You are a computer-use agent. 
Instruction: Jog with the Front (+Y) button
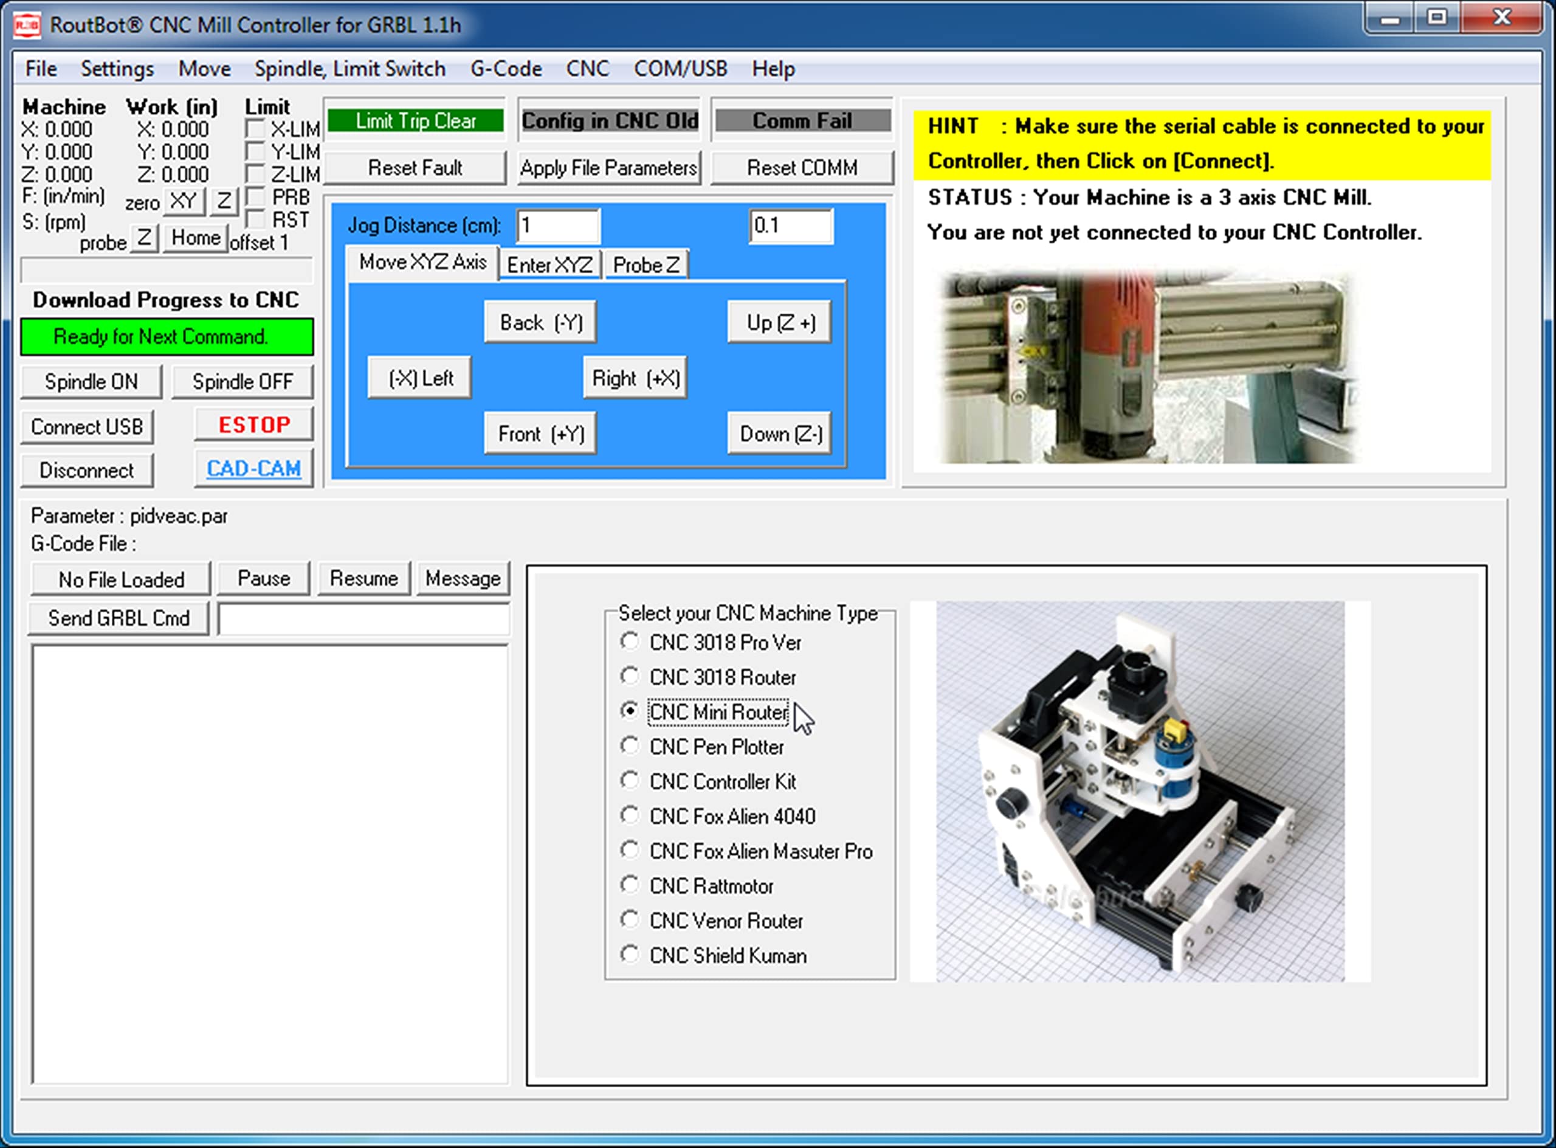540,434
